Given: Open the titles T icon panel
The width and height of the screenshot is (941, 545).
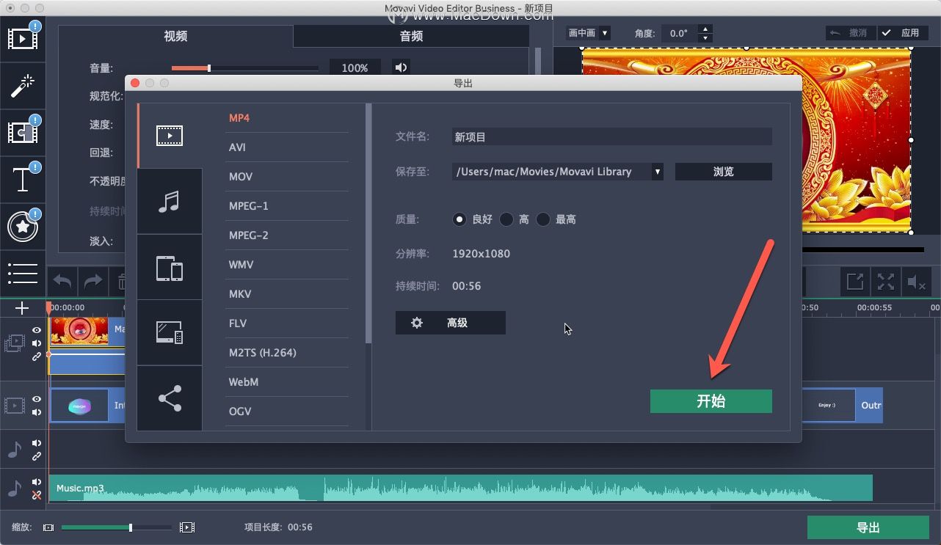Looking at the screenshot, I should (x=23, y=179).
